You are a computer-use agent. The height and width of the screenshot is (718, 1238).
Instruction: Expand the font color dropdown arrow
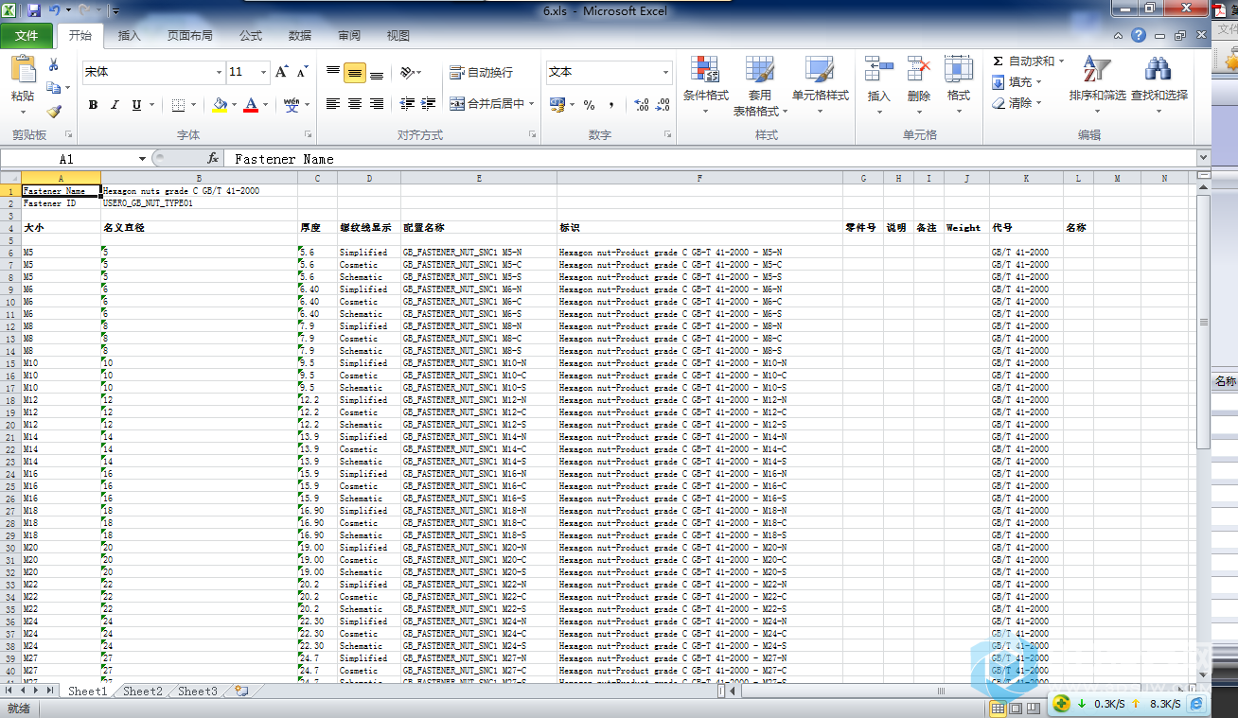coord(266,105)
